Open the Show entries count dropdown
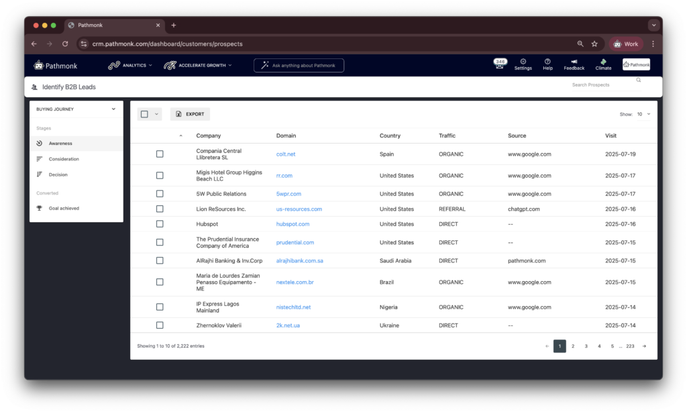This screenshot has width=687, height=412. 643,114
